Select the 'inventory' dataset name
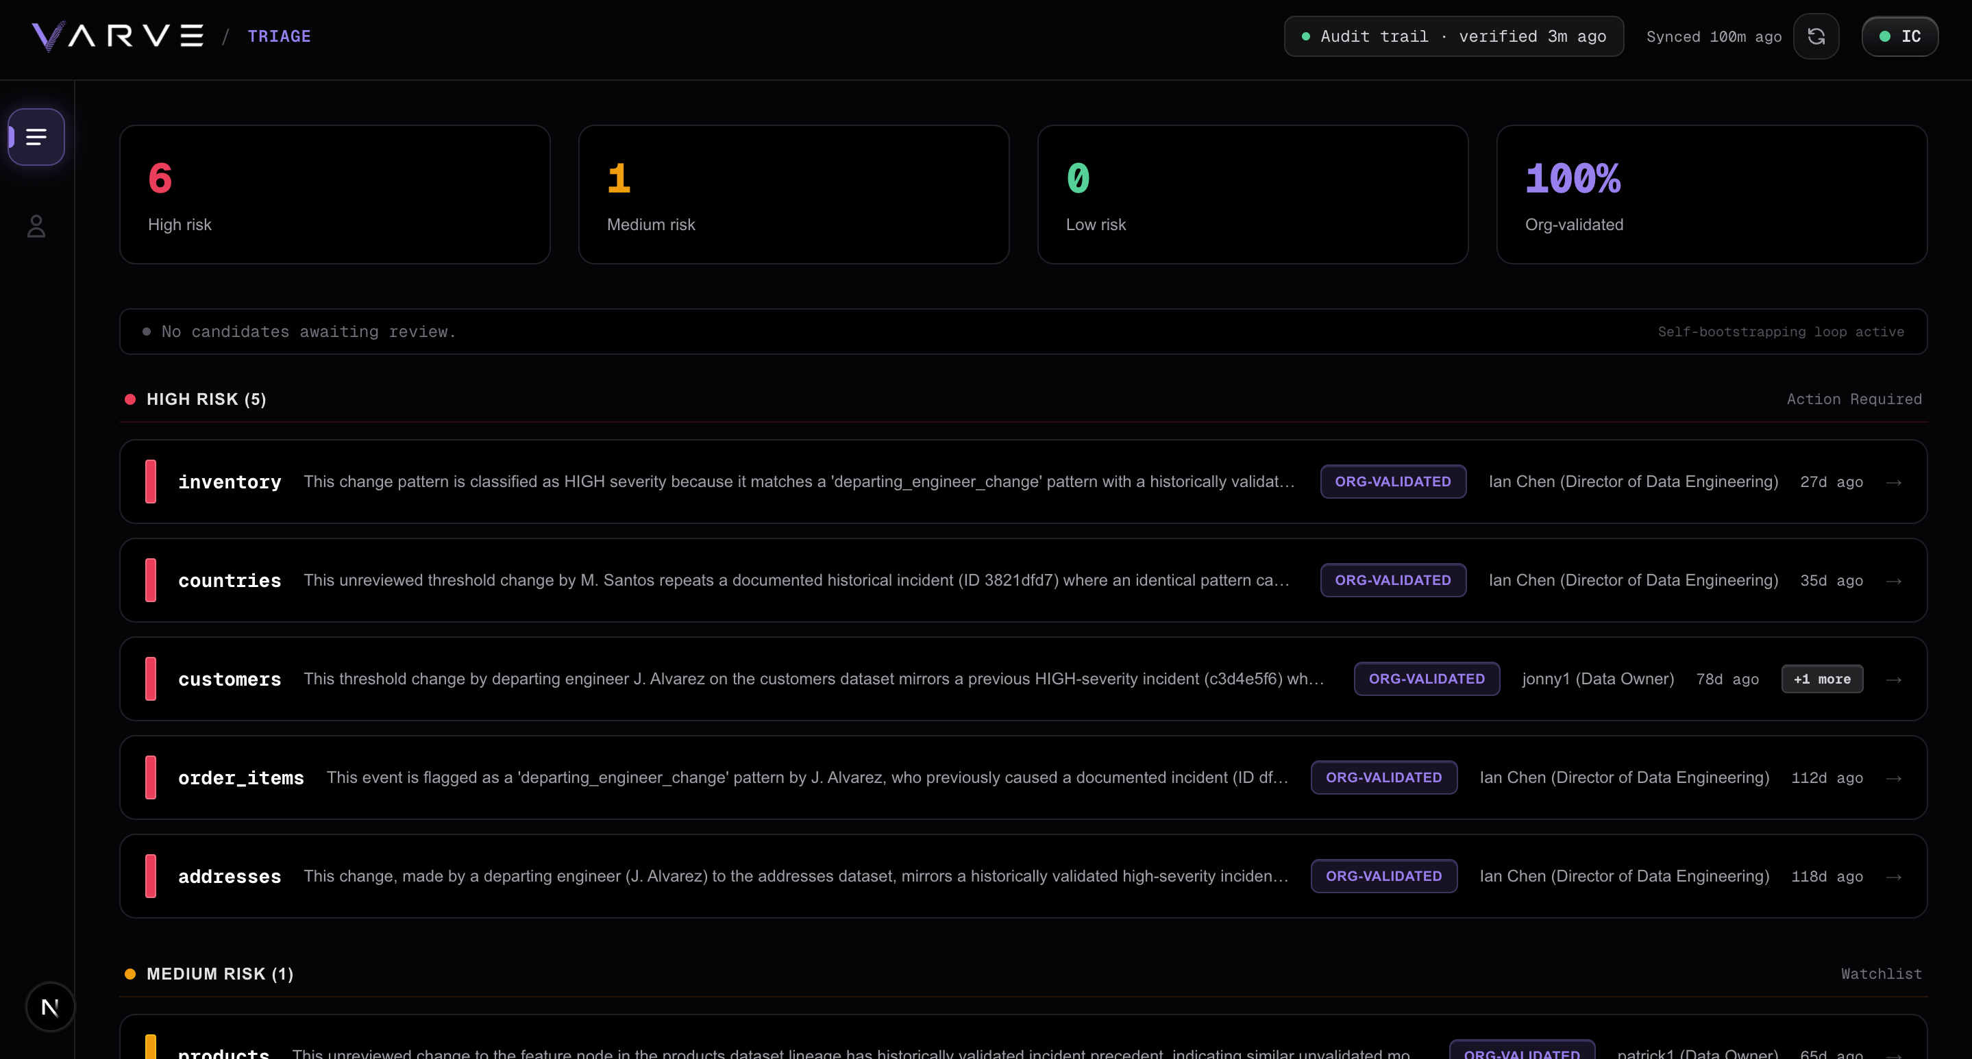The image size is (1972, 1059). (230, 482)
